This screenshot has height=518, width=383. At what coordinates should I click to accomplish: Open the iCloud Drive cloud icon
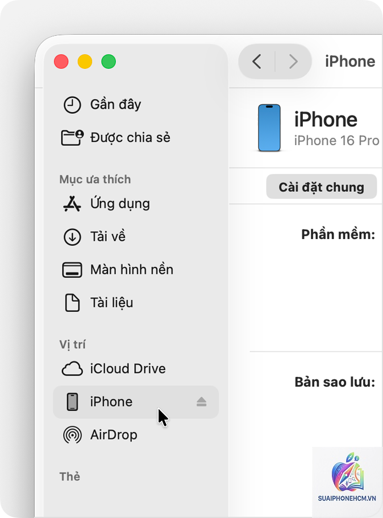point(72,369)
